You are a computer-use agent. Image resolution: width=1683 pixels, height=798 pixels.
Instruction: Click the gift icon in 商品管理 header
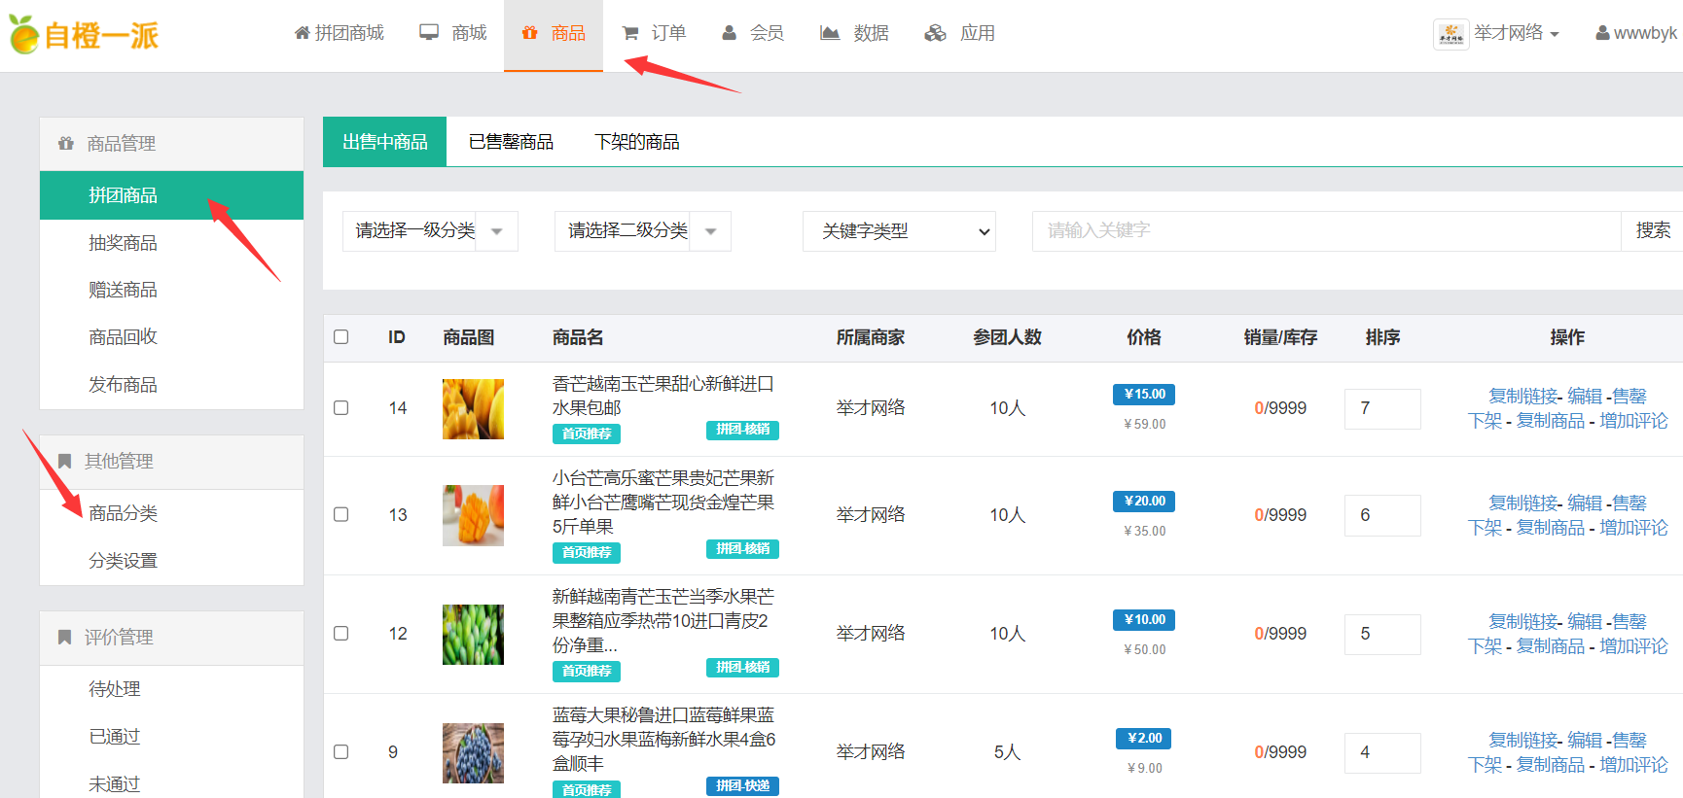coord(66,144)
